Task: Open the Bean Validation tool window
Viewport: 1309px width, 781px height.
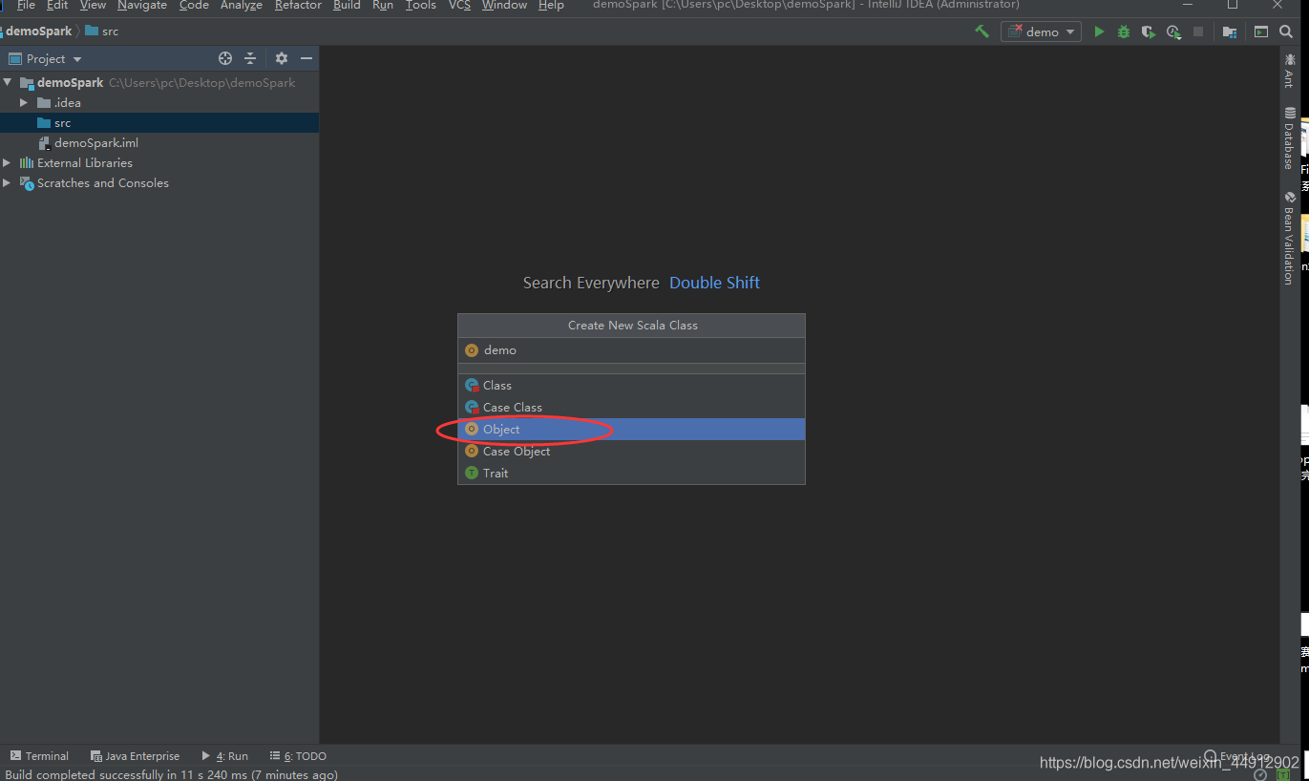Action: pos(1290,238)
